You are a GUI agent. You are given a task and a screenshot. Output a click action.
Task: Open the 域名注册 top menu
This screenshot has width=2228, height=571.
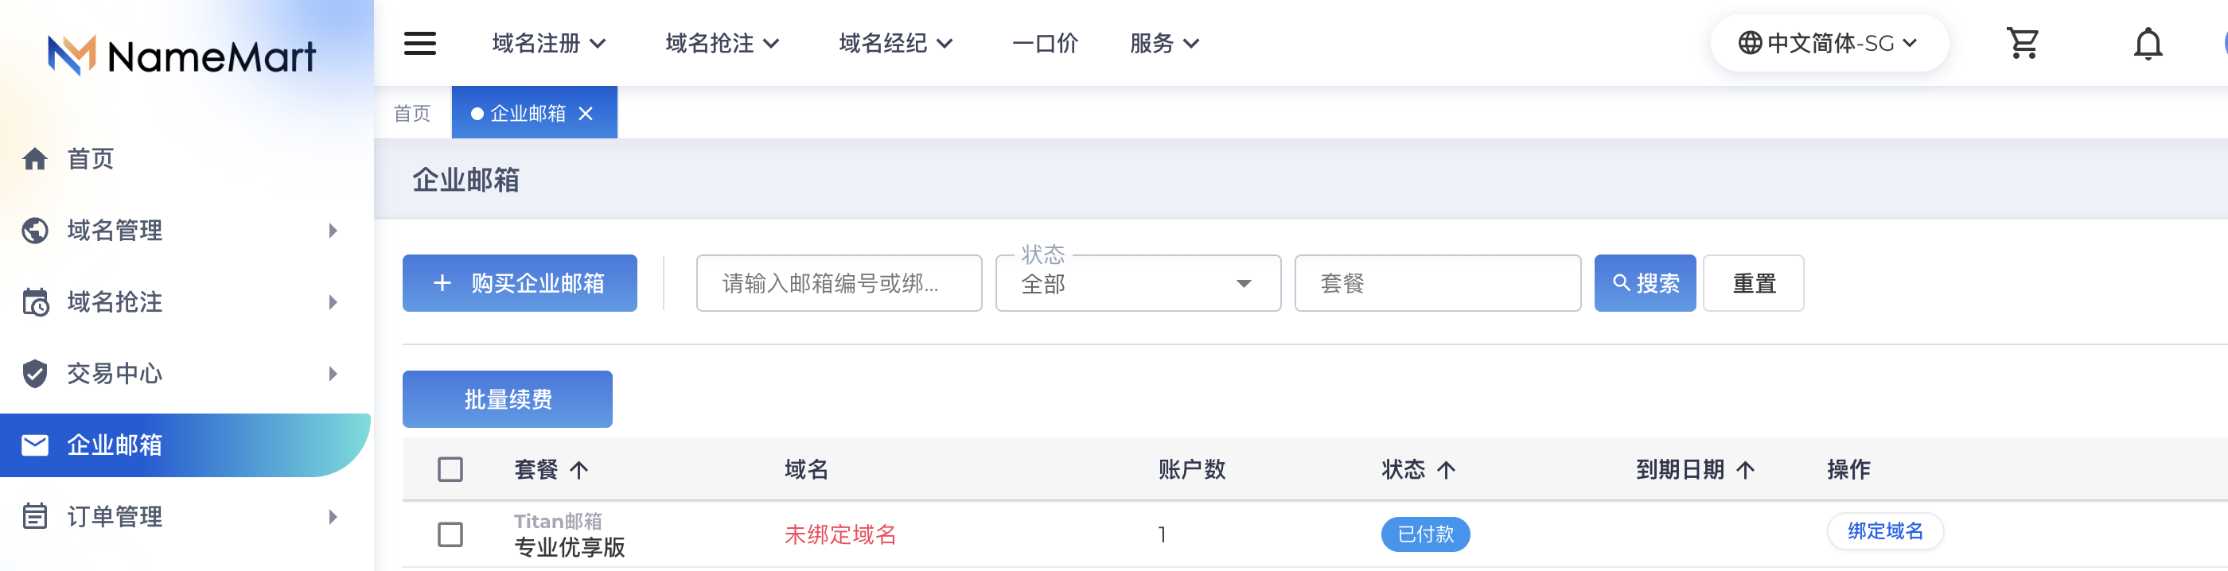tap(548, 43)
